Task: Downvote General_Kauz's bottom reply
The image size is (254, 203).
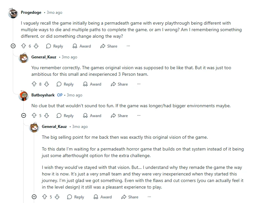Action: pos(57,197)
